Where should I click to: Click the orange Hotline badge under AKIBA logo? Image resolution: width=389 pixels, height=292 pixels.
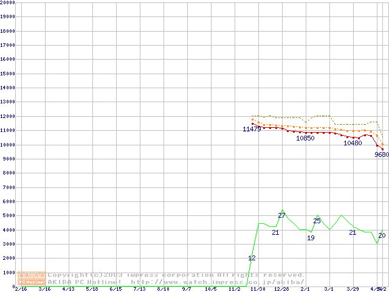tap(32, 282)
